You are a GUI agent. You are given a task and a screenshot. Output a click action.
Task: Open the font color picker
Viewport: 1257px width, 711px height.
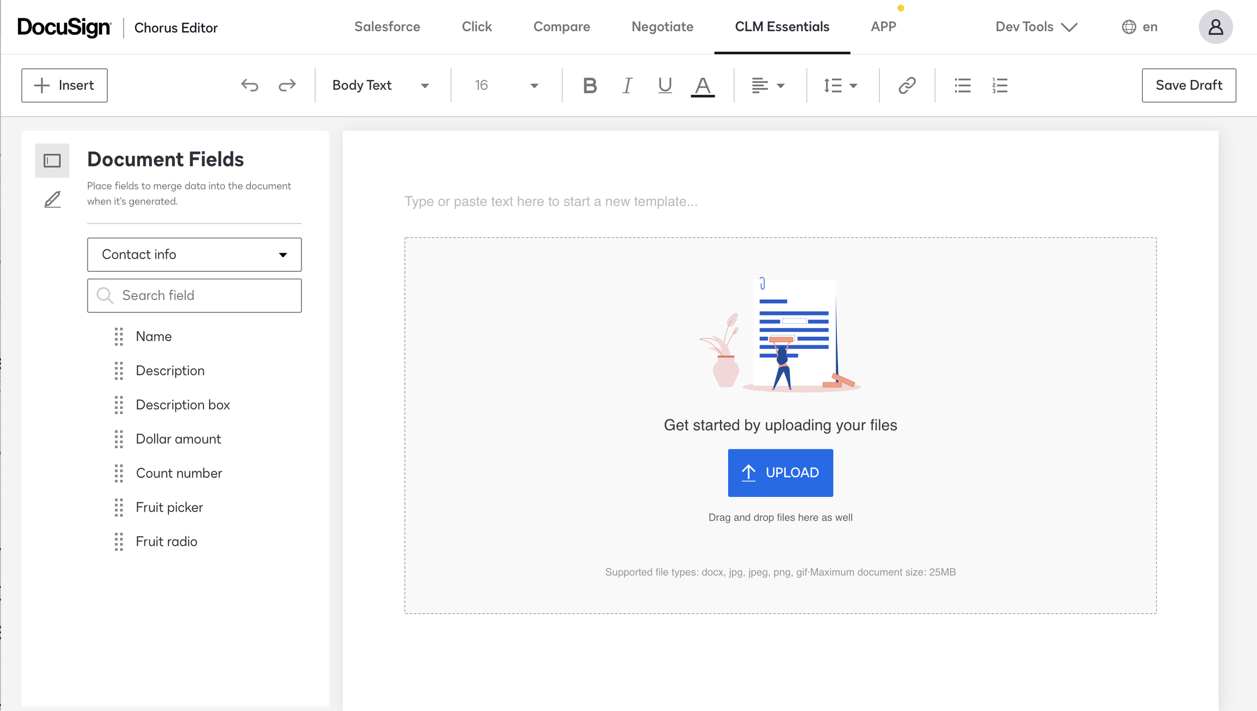(702, 85)
